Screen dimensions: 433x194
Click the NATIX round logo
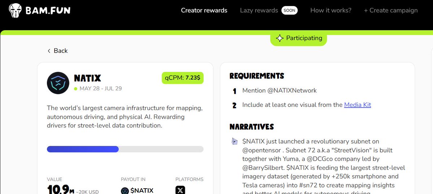[x=58, y=83]
